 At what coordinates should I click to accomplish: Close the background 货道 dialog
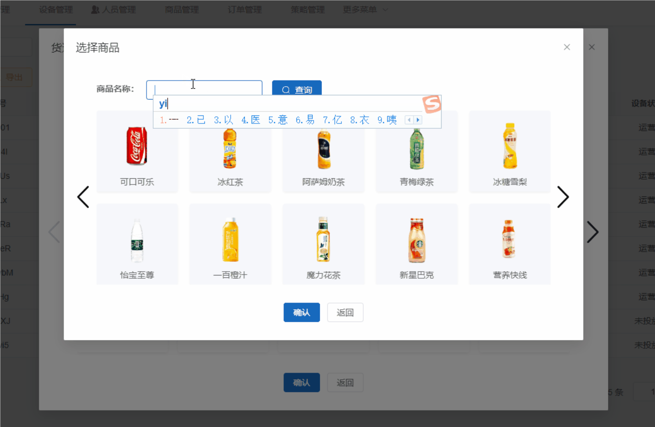click(x=592, y=47)
